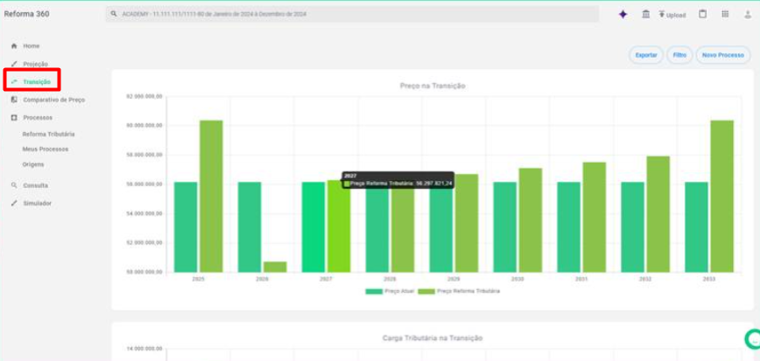Open the Meus Processos link
The width and height of the screenshot is (760, 361).
click(45, 149)
